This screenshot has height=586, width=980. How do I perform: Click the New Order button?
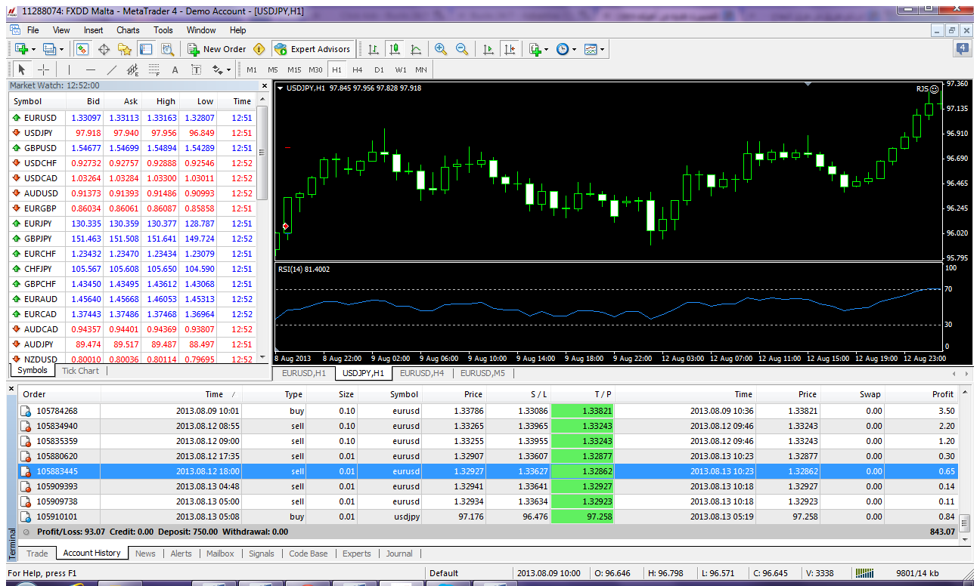pos(217,49)
